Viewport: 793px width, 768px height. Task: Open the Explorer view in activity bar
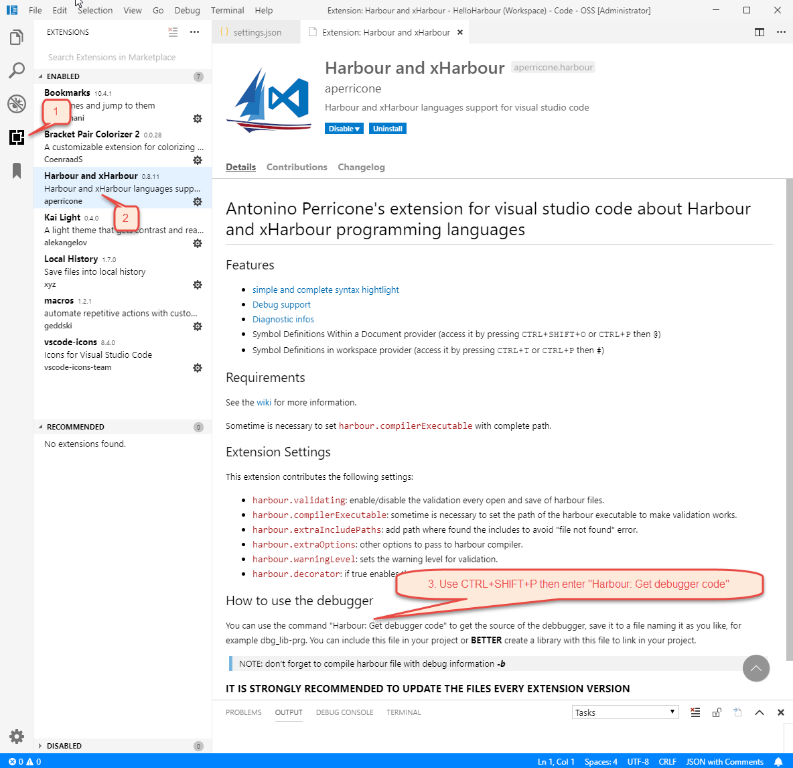[x=17, y=38]
